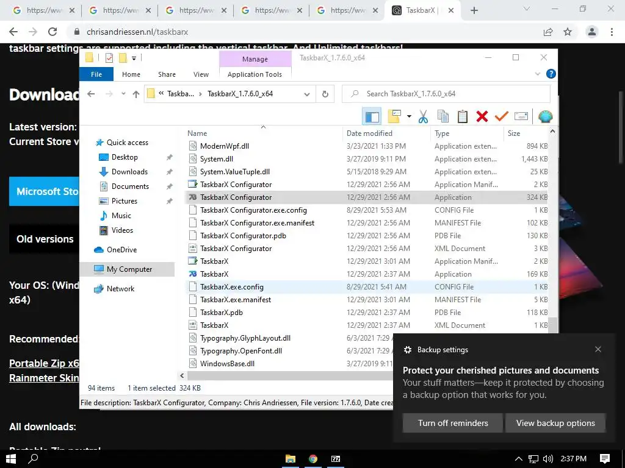Open Explorer help via blue question icon

(x=551, y=74)
